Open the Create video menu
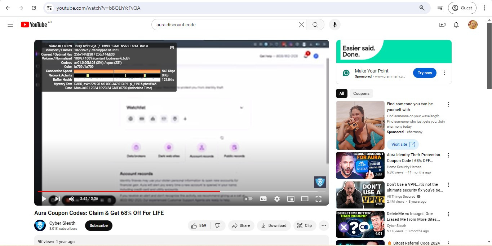492x246 pixels. [x=442, y=25]
